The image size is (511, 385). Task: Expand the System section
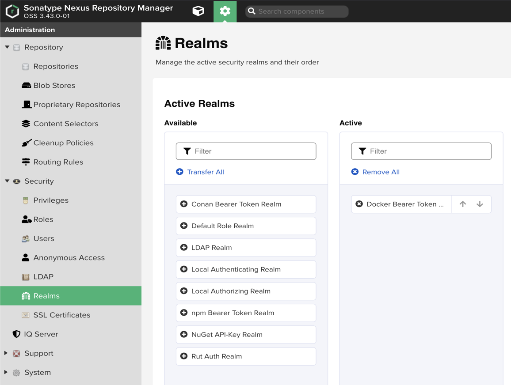tap(6, 372)
